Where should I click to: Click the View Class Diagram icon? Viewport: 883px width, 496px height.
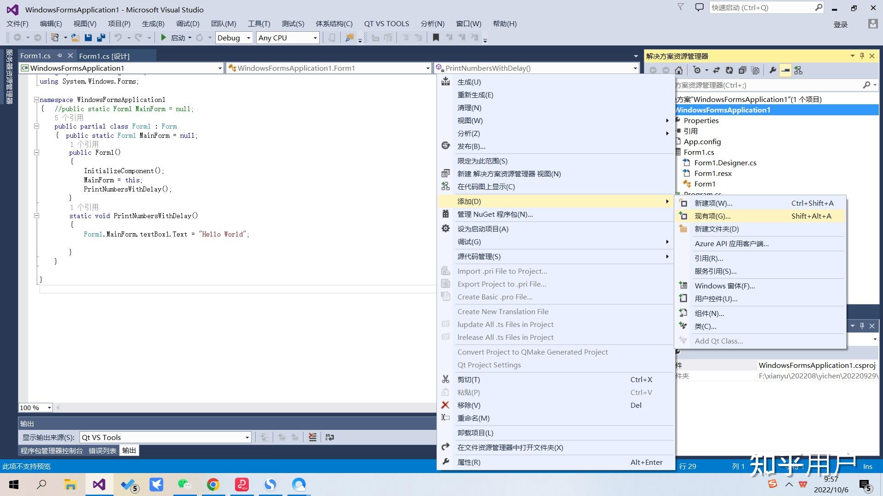click(x=798, y=70)
